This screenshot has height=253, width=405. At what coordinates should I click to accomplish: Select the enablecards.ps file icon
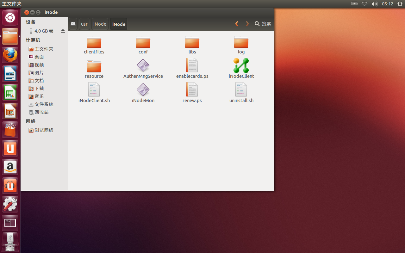pos(192,65)
